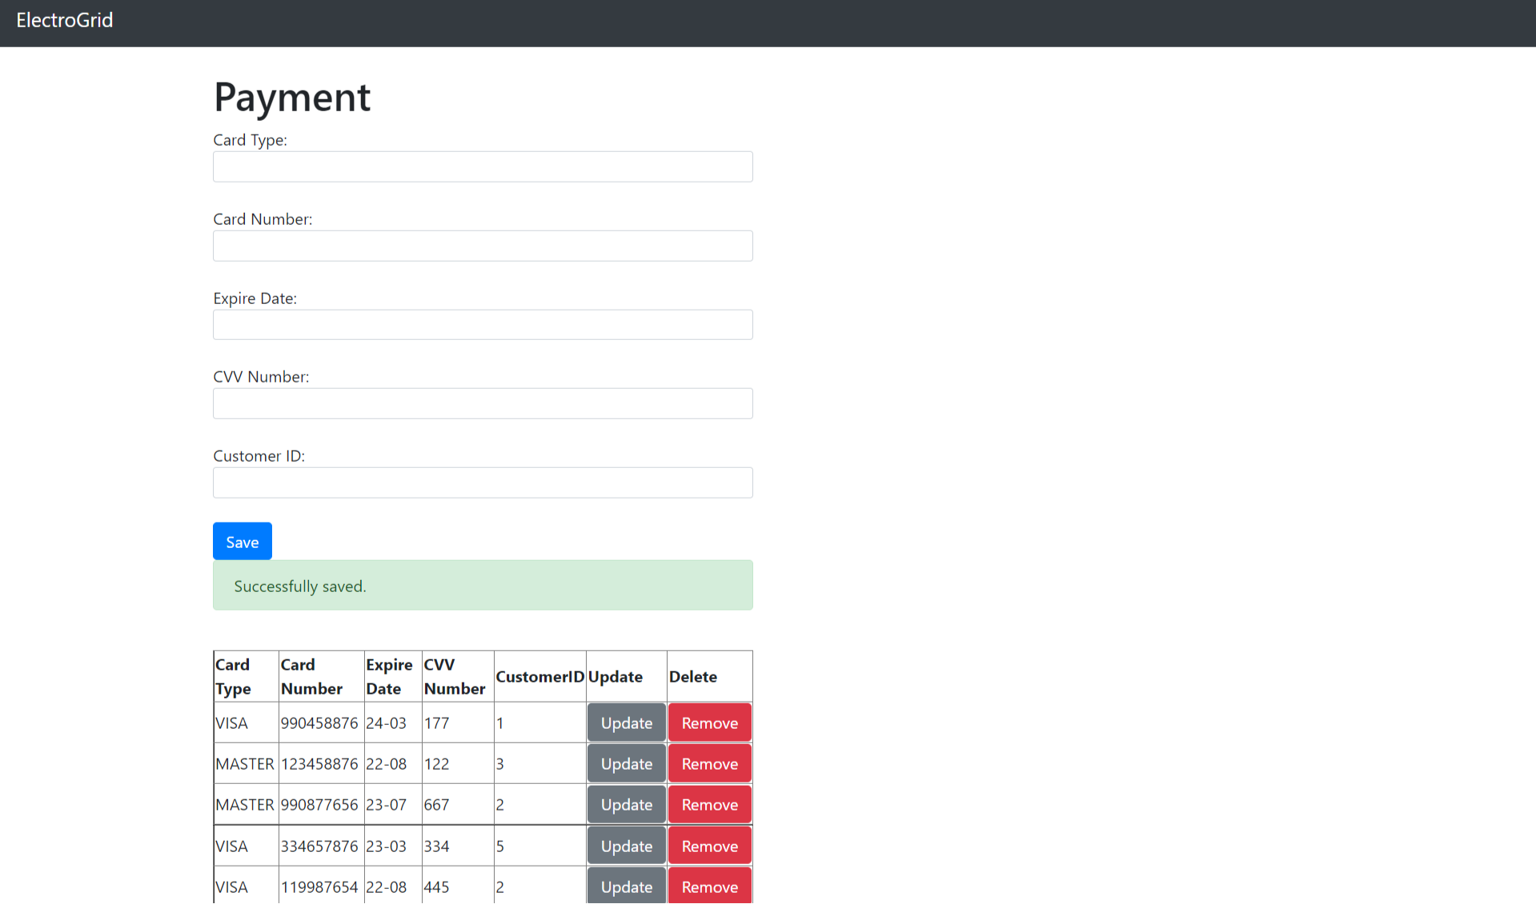The image size is (1536, 904).
Task: Remove the VISA card 119987654
Action: click(709, 886)
